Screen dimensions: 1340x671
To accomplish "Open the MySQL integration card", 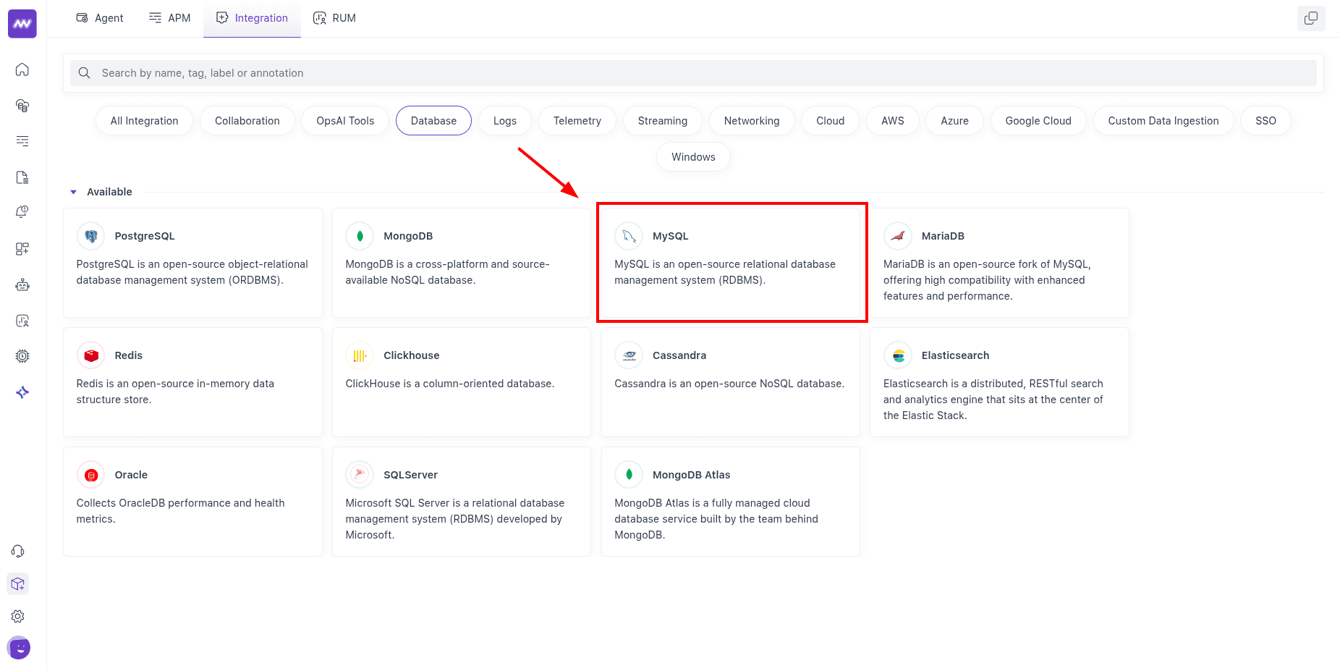I will pyautogui.click(x=730, y=262).
